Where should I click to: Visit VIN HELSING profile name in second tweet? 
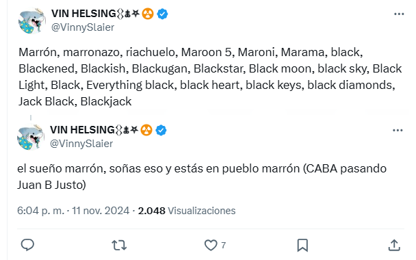click(82, 130)
